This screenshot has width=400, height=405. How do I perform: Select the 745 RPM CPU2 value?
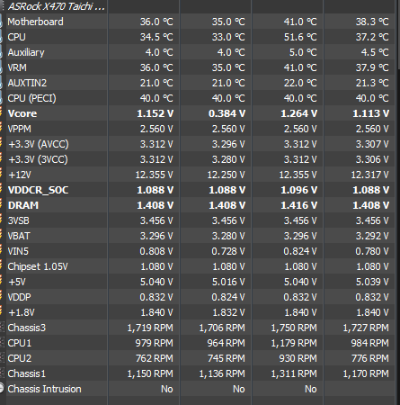226,358
